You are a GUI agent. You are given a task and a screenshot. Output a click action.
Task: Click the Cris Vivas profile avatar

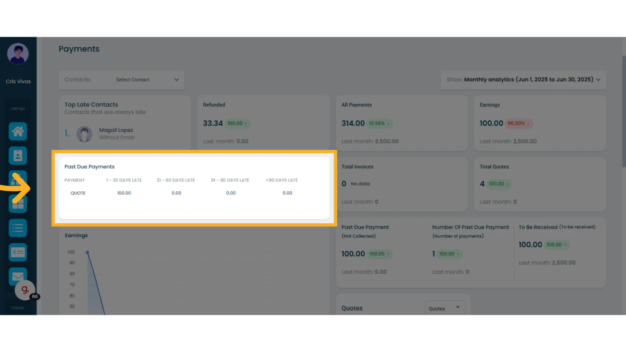coord(18,54)
